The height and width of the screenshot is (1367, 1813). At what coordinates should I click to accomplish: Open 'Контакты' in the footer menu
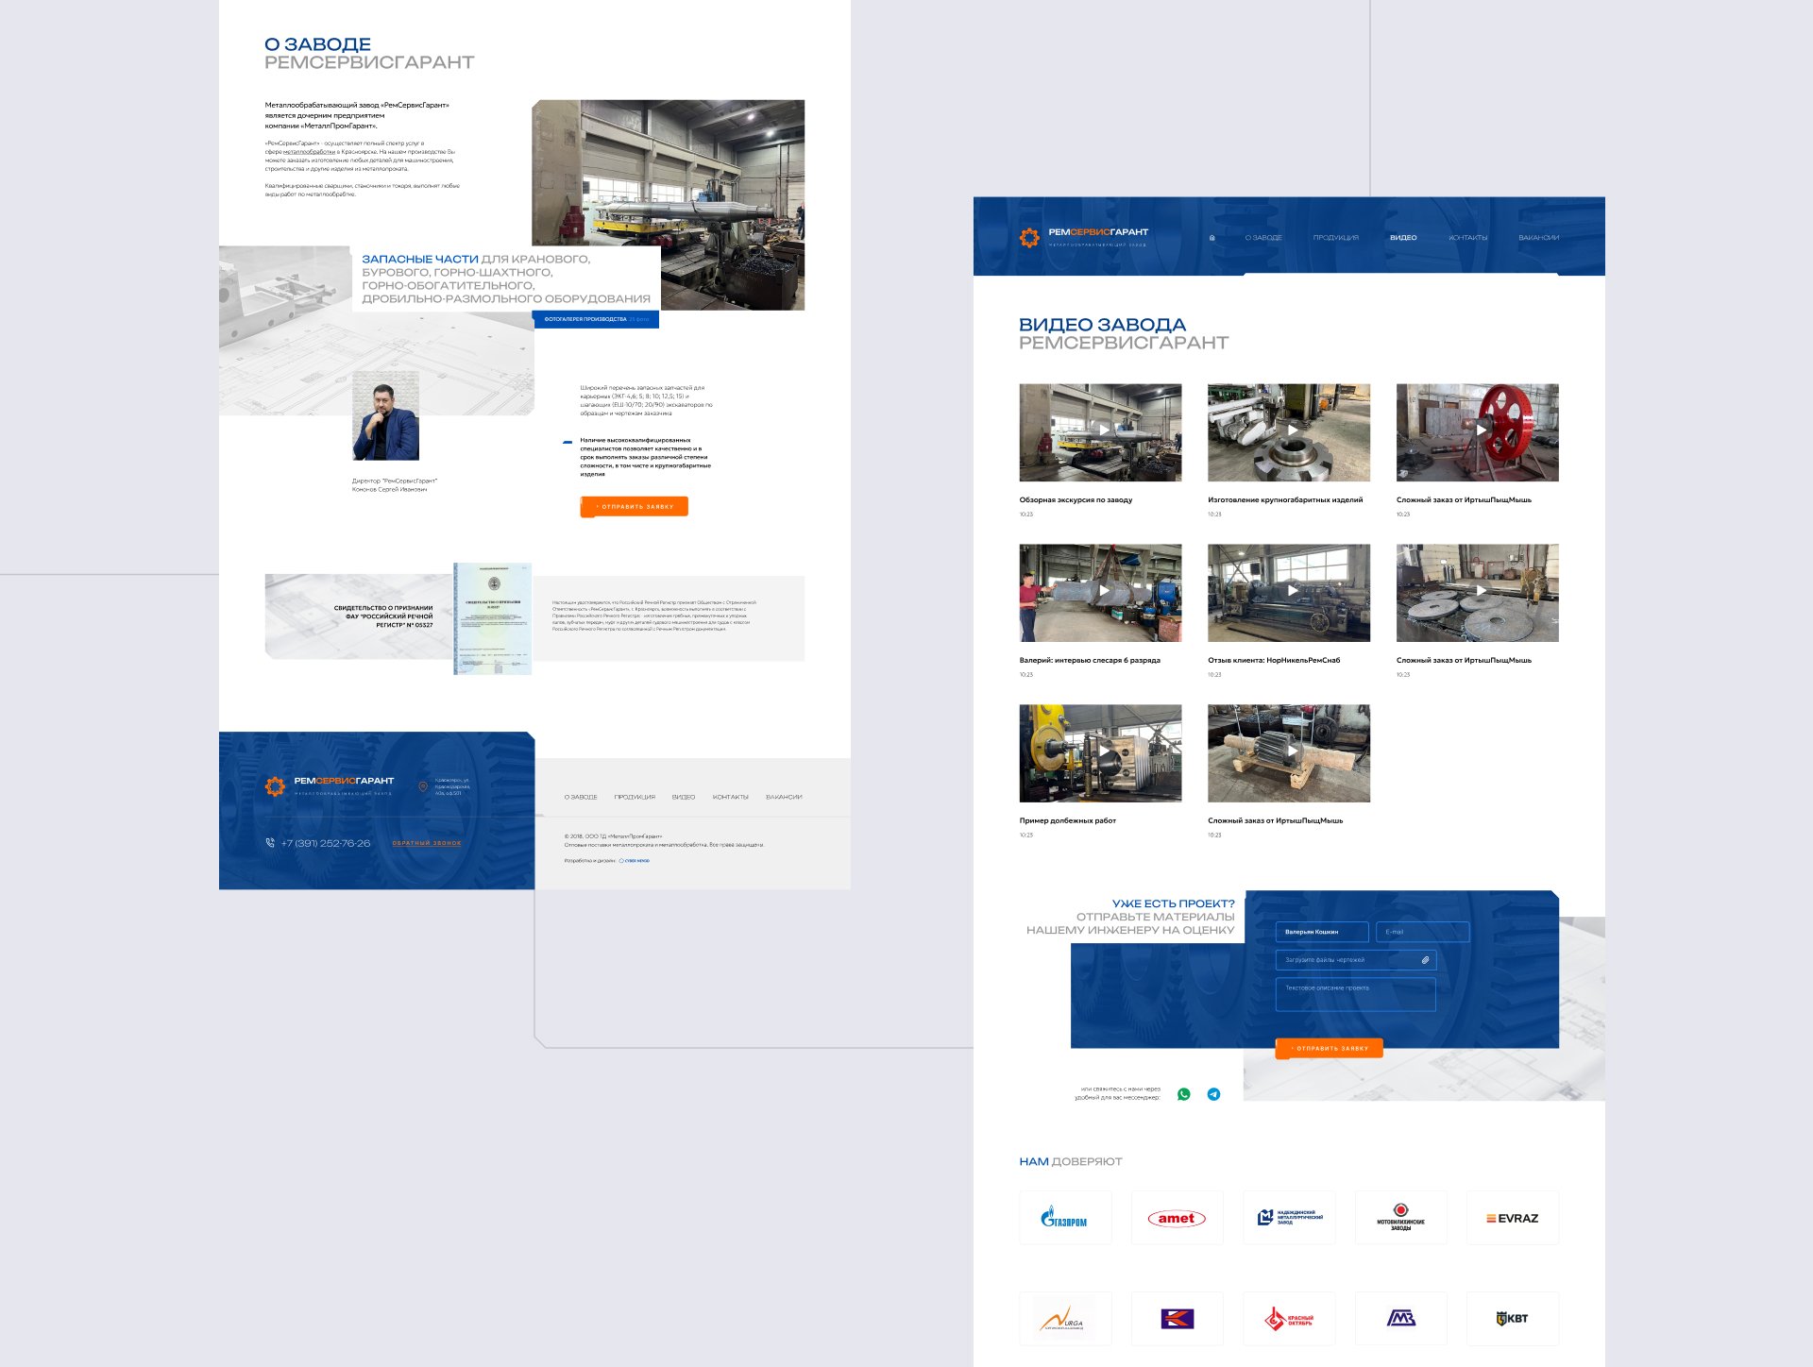click(730, 797)
